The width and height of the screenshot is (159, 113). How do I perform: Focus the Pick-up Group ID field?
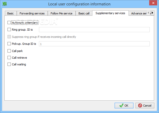tap(94, 44)
